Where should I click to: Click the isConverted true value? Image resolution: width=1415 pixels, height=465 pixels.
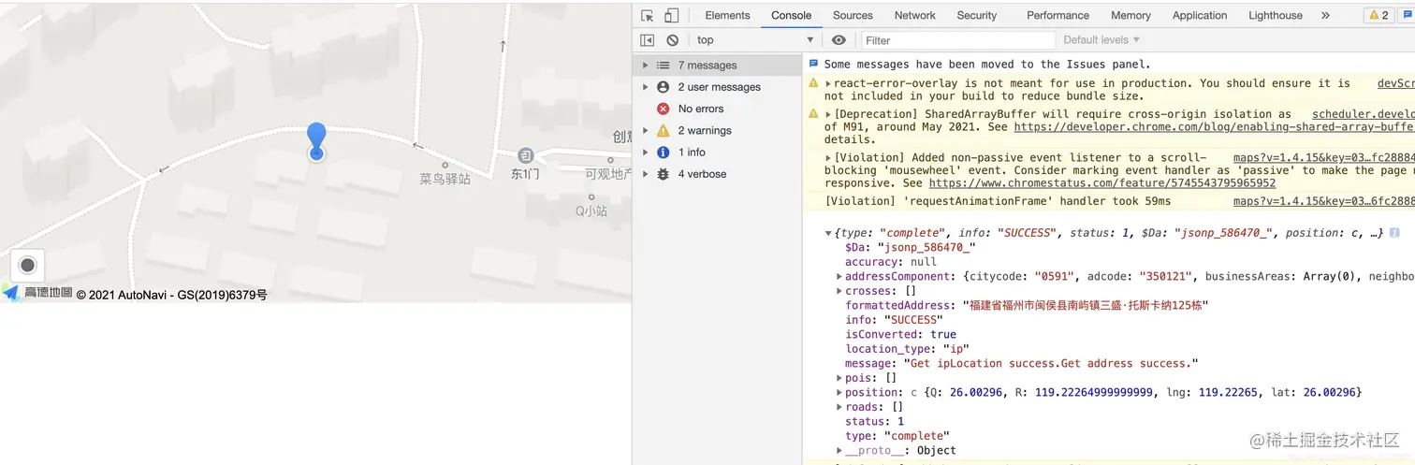point(943,334)
